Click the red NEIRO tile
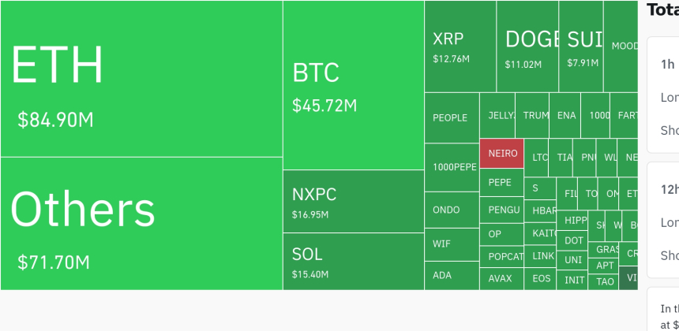Image resolution: width=679 pixels, height=331 pixels. [x=502, y=154]
